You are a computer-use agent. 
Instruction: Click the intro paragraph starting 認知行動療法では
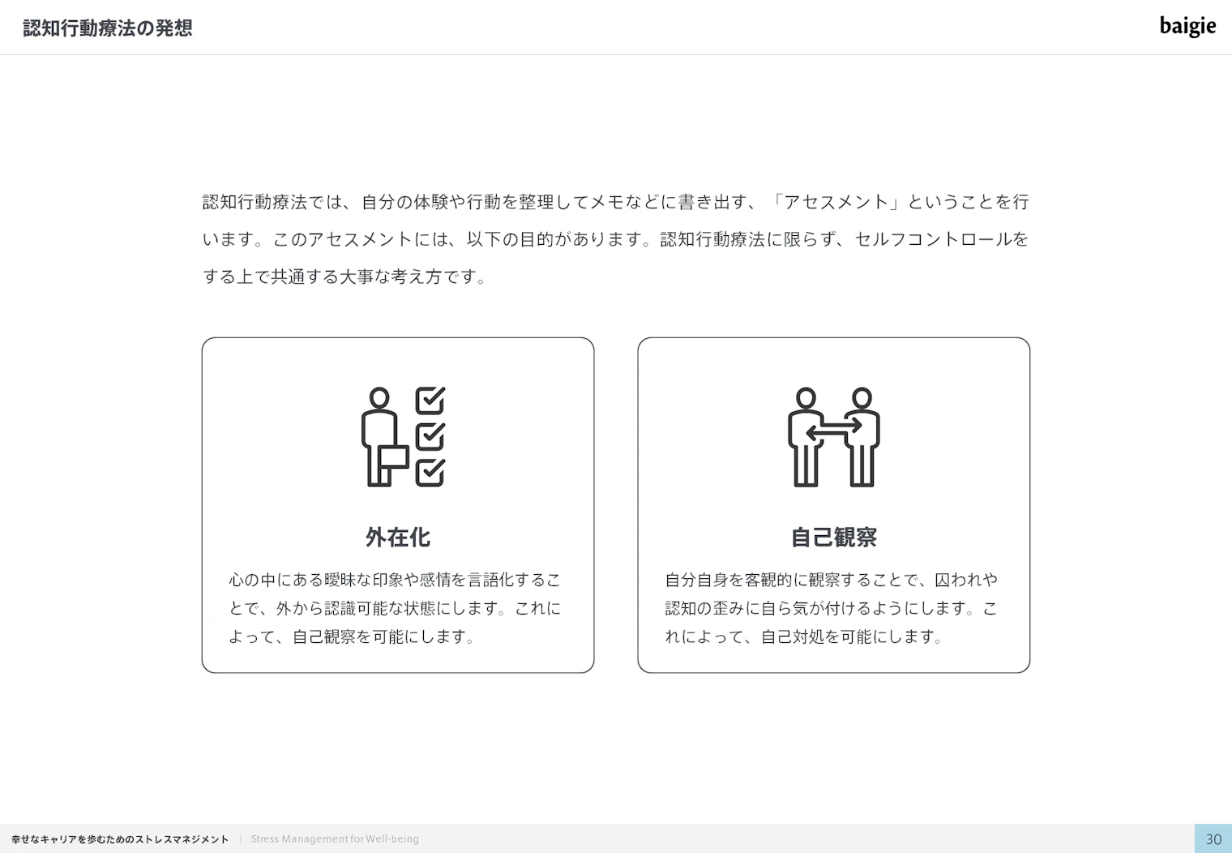click(x=615, y=239)
